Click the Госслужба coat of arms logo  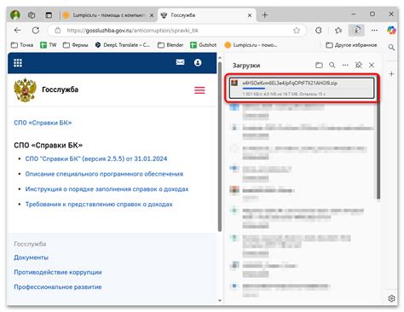click(x=26, y=90)
